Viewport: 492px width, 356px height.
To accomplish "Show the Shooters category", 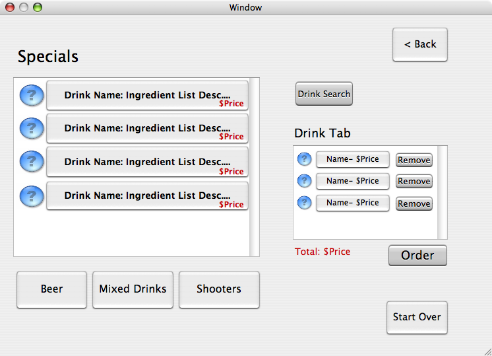I will pos(219,289).
